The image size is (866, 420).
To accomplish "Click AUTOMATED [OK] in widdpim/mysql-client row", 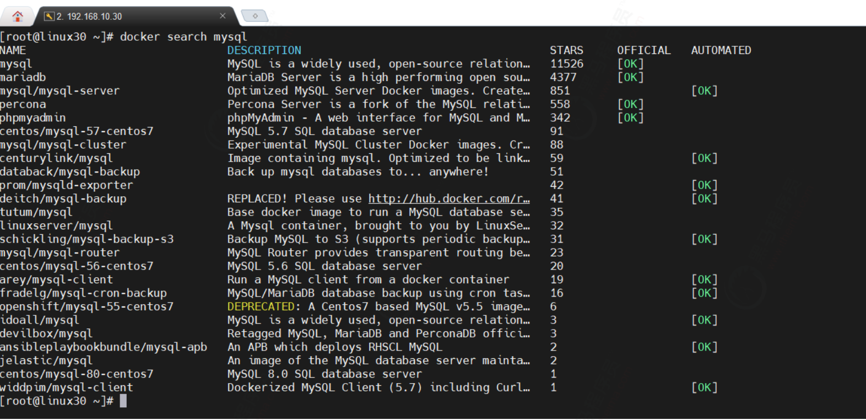I will pyautogui.click(x=705, y=387).
